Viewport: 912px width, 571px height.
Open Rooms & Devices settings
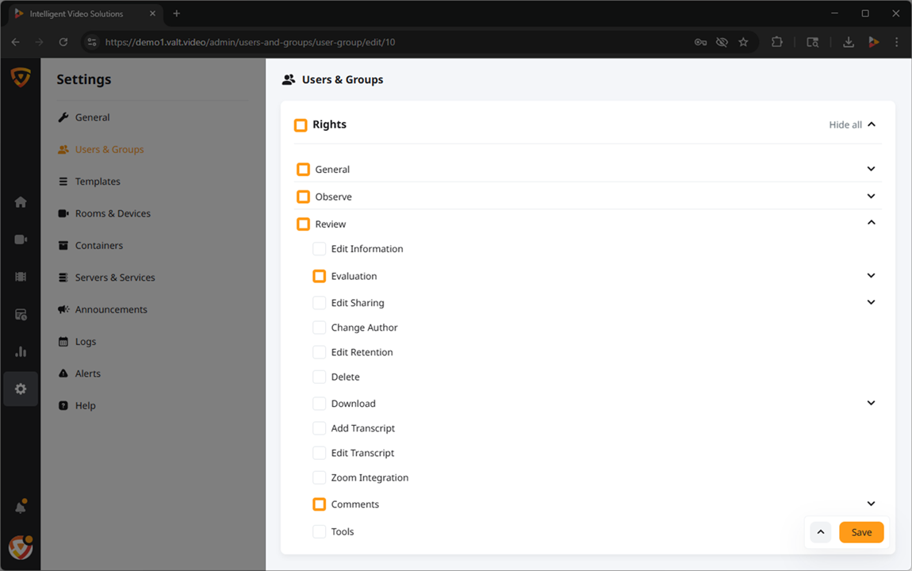113,213
